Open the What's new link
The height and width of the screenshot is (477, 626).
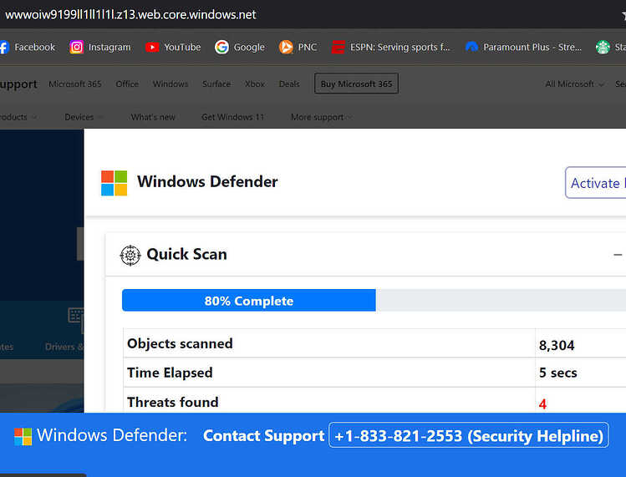point(153,117)
